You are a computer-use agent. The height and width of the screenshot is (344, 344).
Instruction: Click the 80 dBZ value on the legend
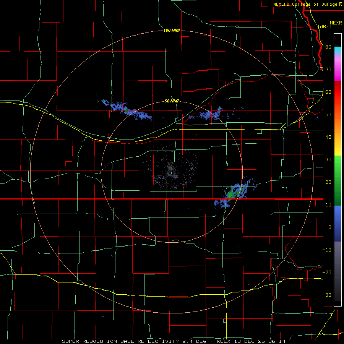(x=328, y=47)
